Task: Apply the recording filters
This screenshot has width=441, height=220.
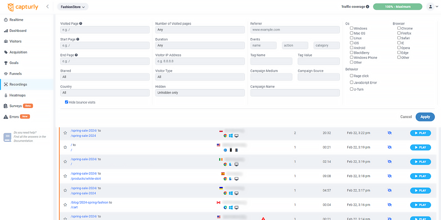Action: pyautogui.click(x=425, y=117)
